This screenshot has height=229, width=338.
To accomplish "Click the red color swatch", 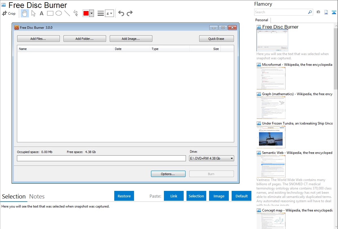I will click(x=86, y=13).
